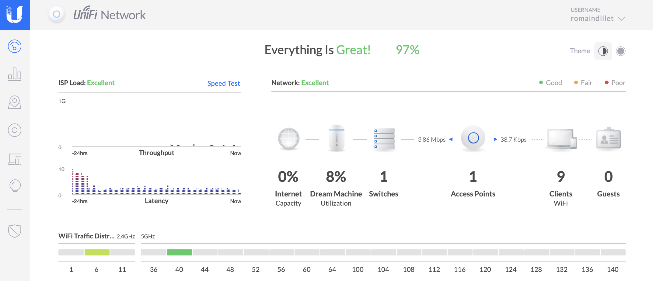Click the green channel 40 traffic bar
Screen dimensions: 653x281
tap(179, 252)
